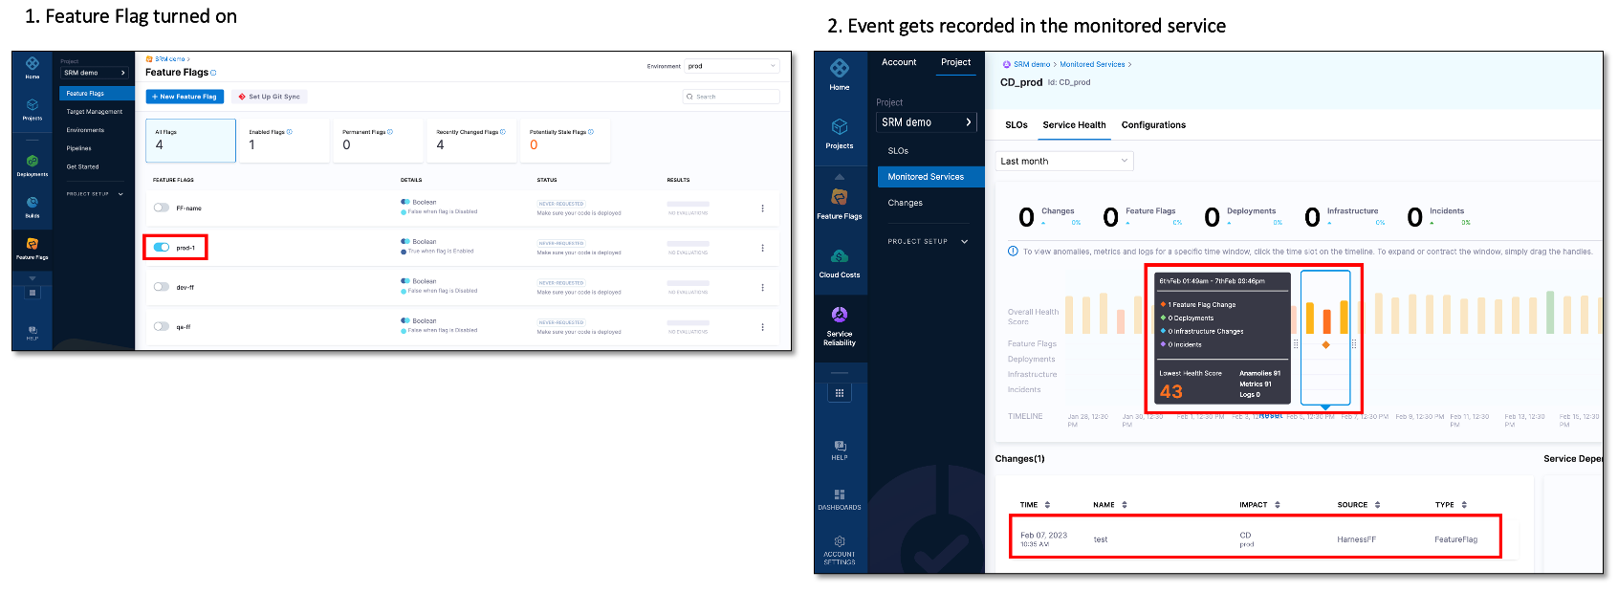The width and height of the screenshot is (1618, 593).
Task: Click the feature flags Search field
Action: (x=732, y=97)
